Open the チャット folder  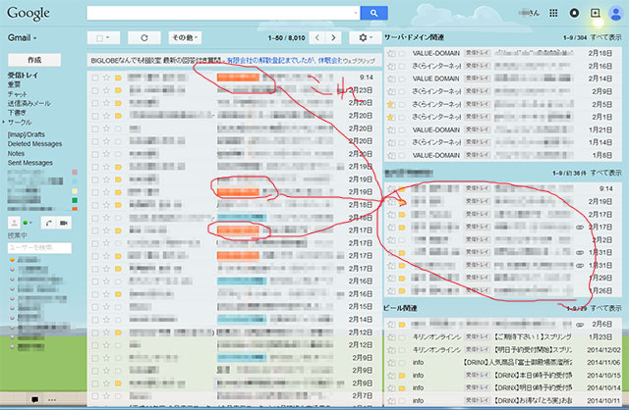[x=17, y=94]
